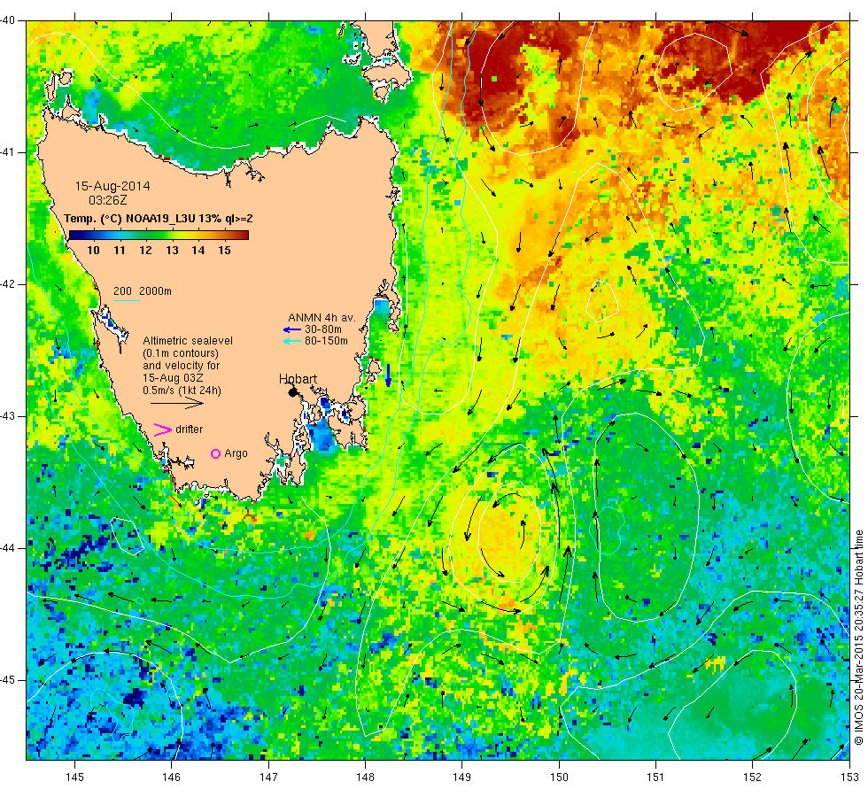Click the magenta drifter symbol in legend
The image size is (868, 797).
[163, 429]
